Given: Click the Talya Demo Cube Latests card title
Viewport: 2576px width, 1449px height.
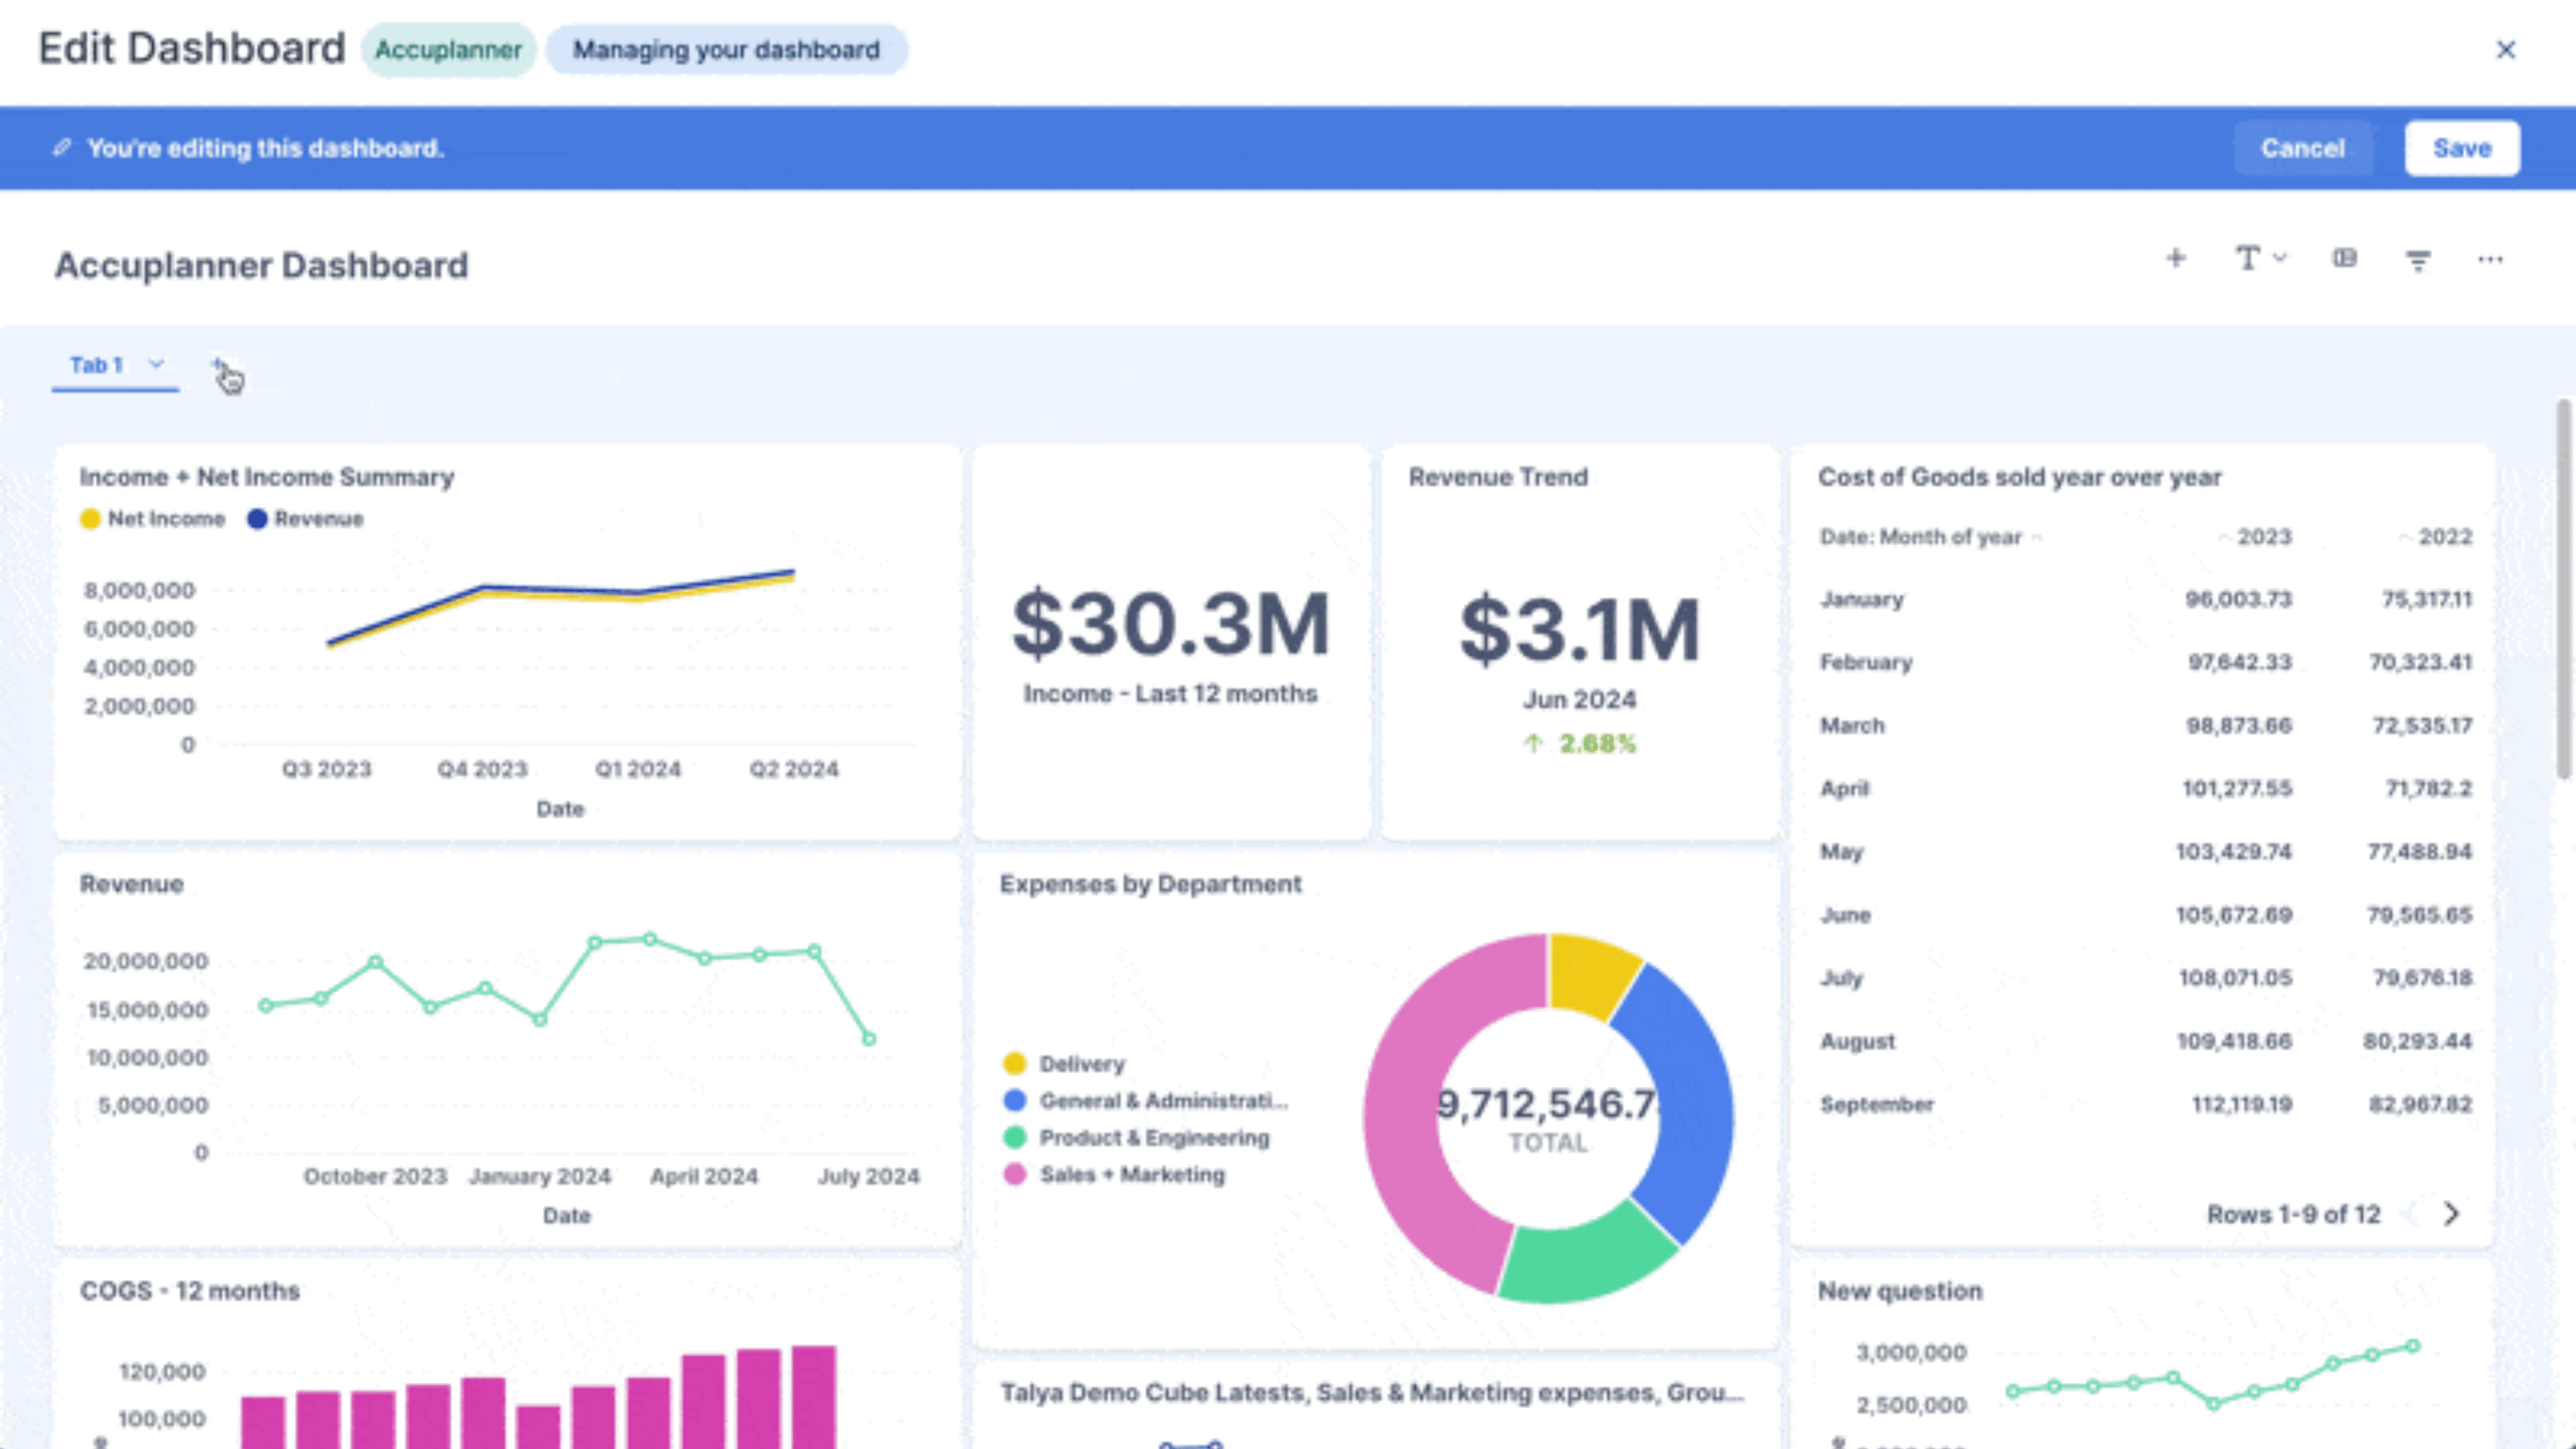Looking at the screenshot, I should (1372, 1392).
